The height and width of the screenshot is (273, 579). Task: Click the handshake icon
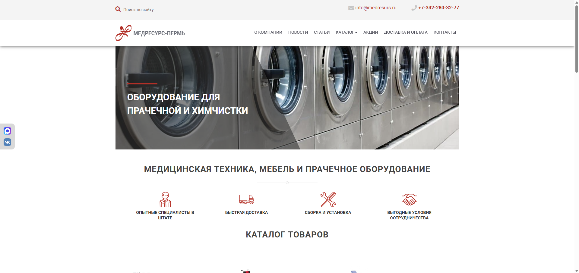coord(410,199)
